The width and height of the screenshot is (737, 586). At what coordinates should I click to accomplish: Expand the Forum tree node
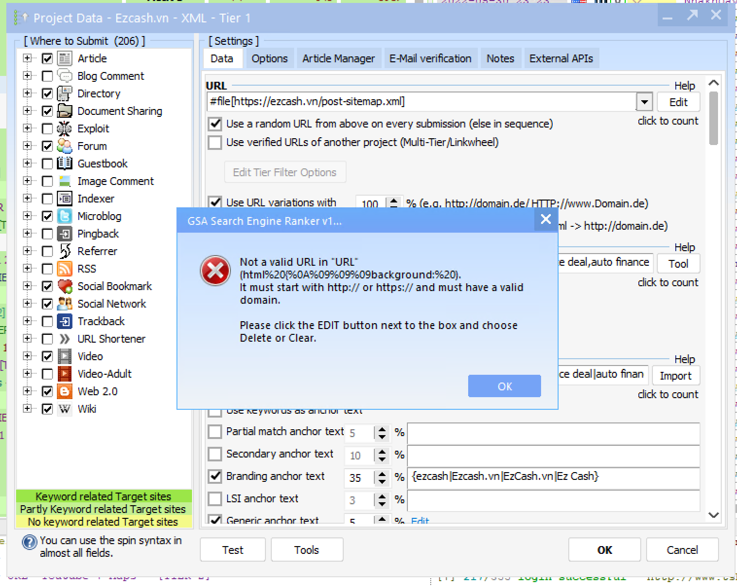[27, 146]
